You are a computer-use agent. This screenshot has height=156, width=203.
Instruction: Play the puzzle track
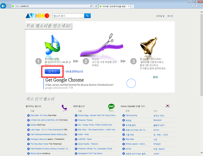click(x=123, y=149)
